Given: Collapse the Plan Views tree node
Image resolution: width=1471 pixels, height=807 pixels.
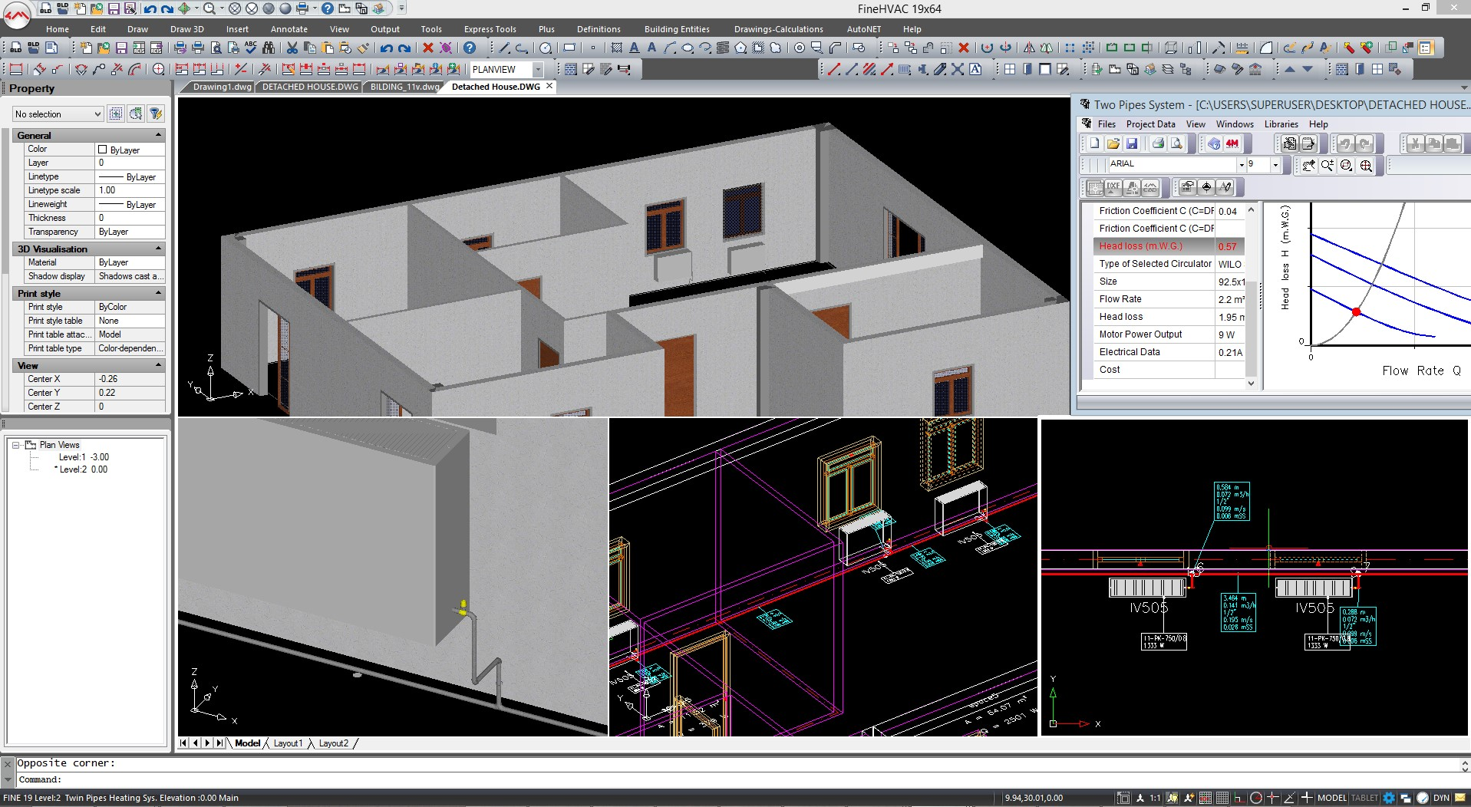Looking at the screenshot, I should coord(15,445).
